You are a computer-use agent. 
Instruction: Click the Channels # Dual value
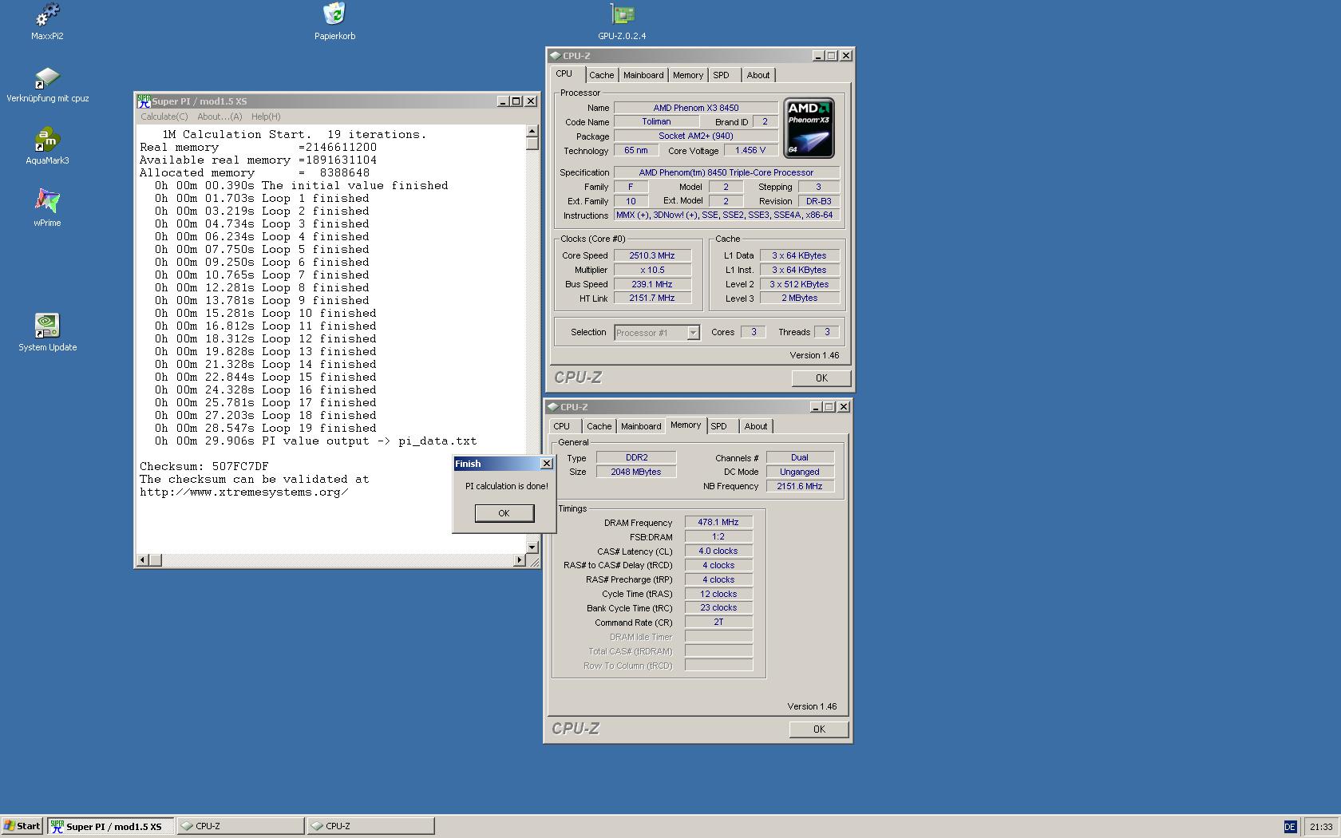point(800,458)
